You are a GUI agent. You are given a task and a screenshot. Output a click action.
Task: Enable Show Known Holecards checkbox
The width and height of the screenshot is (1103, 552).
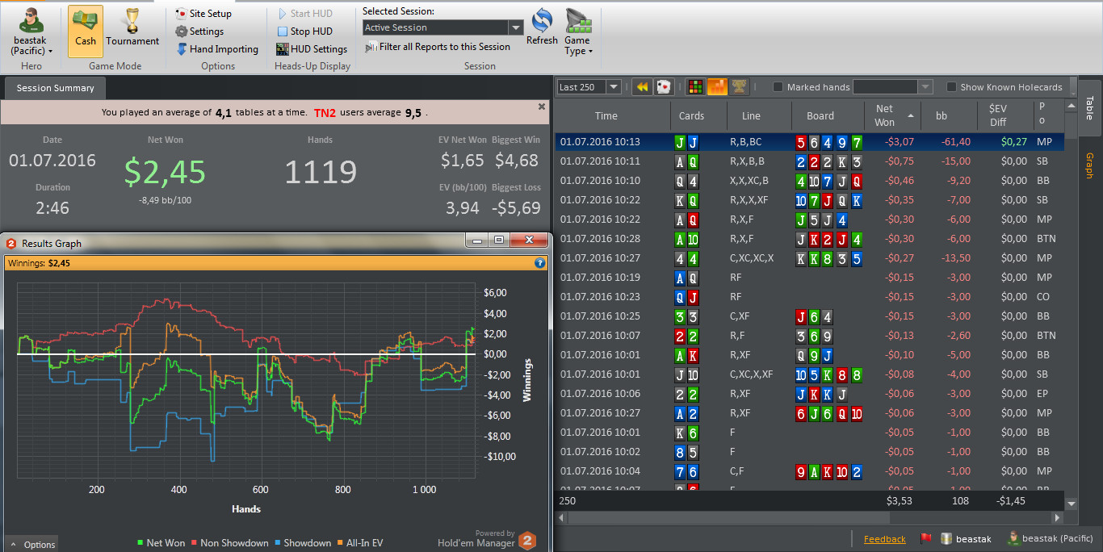(x=952, y=87)
